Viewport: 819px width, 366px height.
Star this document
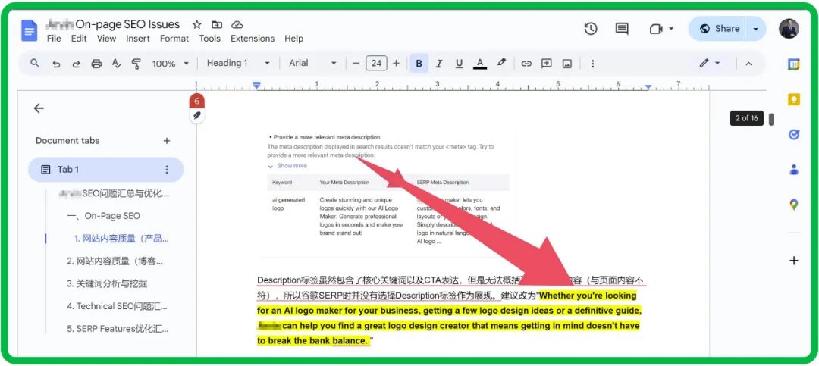click(197, 24)
